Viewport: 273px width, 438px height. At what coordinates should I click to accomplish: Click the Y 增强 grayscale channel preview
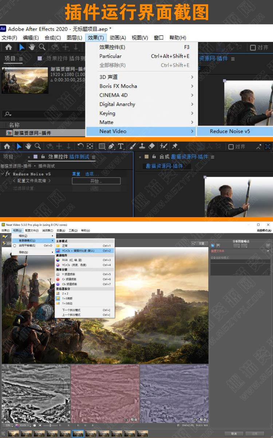(36, 393)
